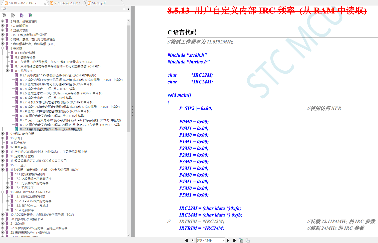This screenshot has width=378, height=243.
Task: Open bookmark 8.5.7 读取32K掉电唤醒定时器的频率
Action: click(x=57, y=102)
